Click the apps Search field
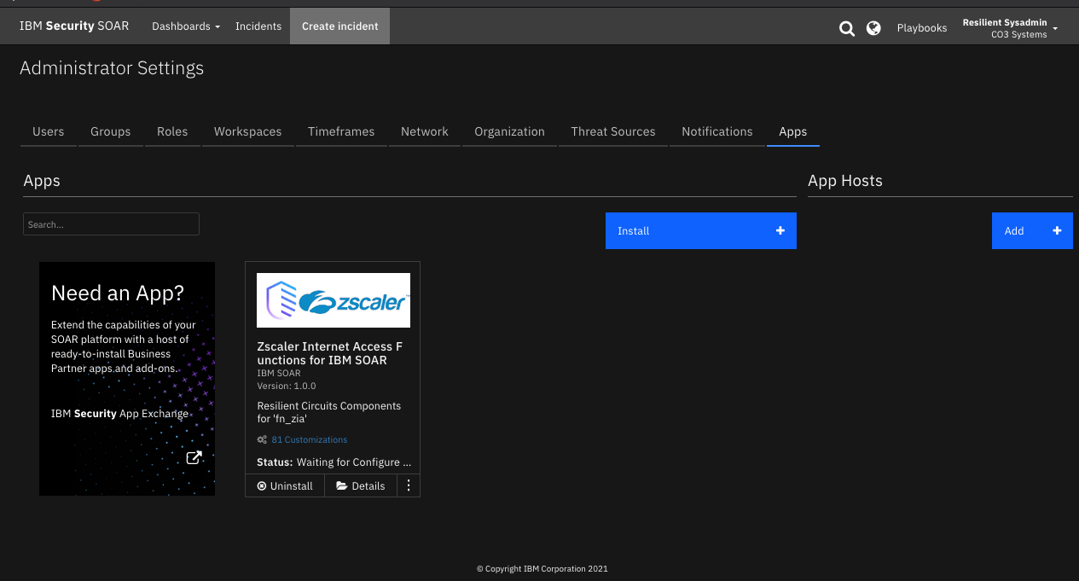The width and height of the screenshot is (1079, 581). (111, 224)
